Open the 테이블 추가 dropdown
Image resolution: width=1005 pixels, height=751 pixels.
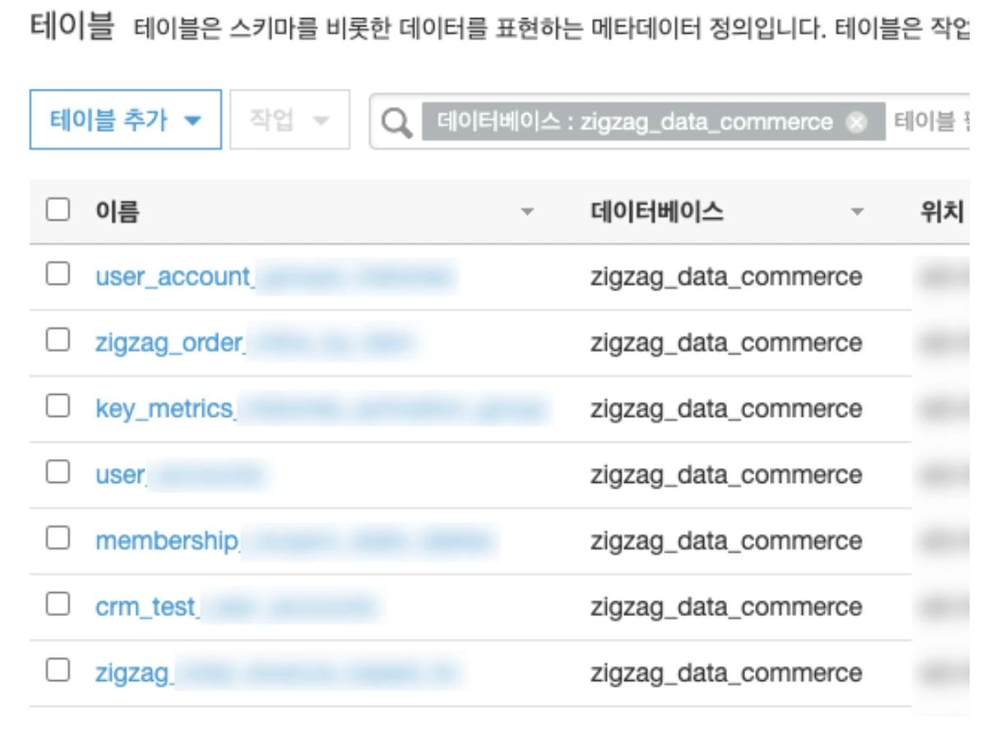[126, 120]
